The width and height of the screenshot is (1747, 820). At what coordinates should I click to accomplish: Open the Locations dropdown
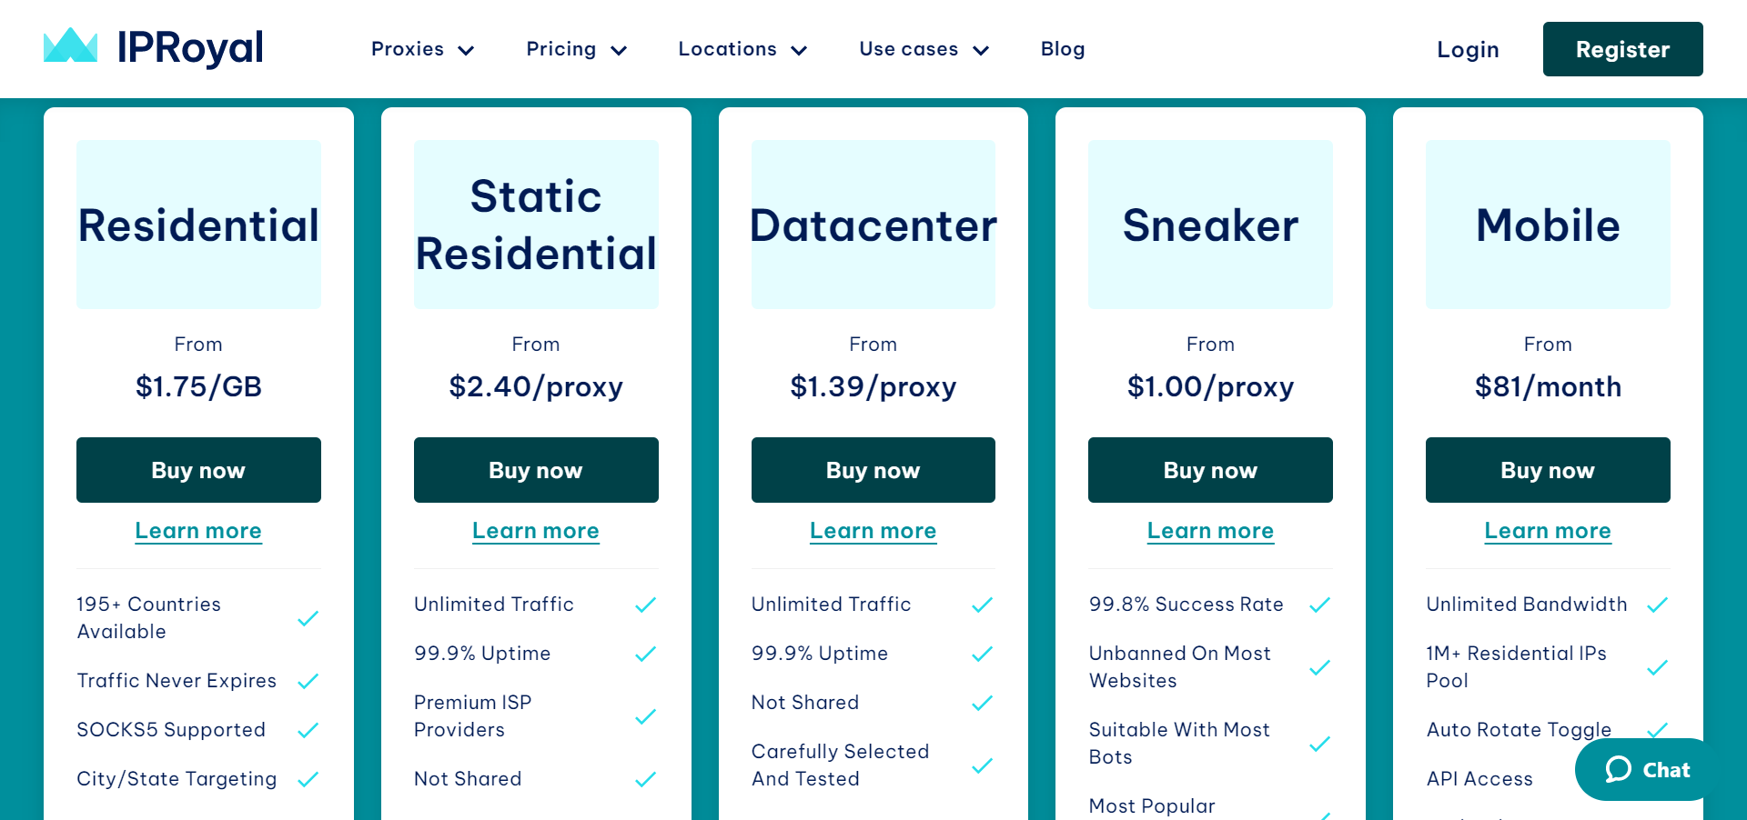(x=742, y=49)
